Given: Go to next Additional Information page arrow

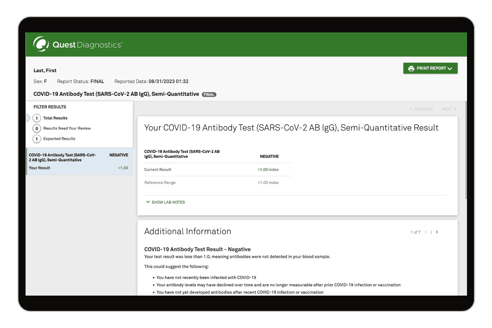Looking at the screenshot, I should tap(437, 232).
